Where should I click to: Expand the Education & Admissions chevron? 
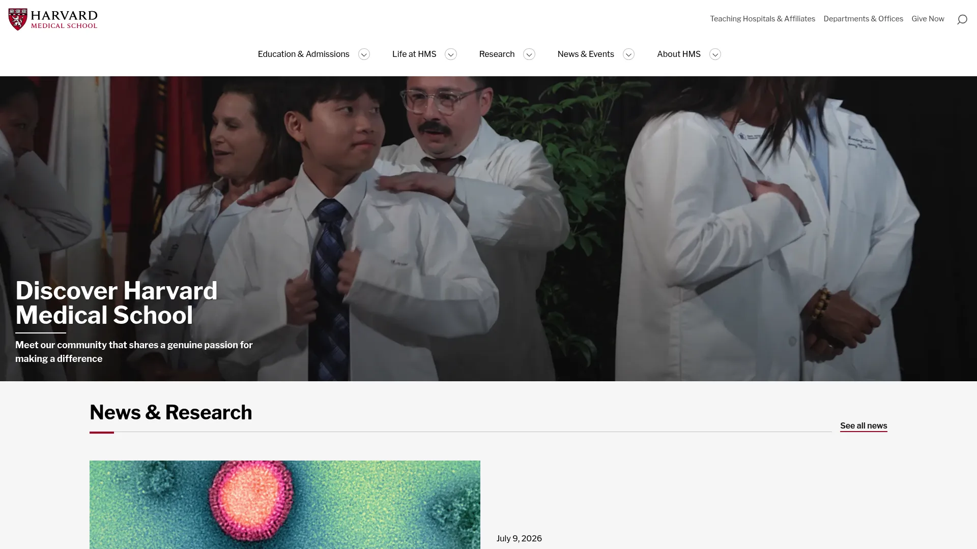coord(364,54)
